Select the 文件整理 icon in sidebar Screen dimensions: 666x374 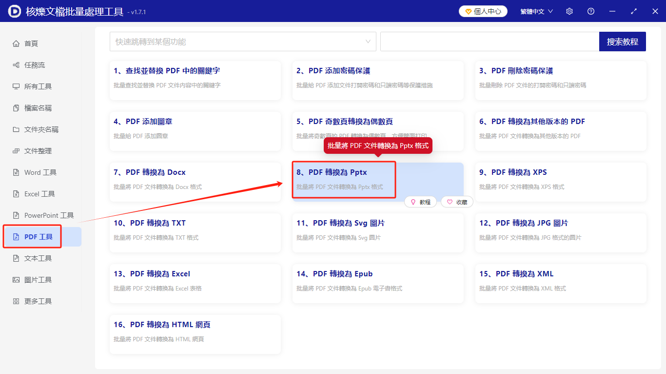click(x=16, y=151)
